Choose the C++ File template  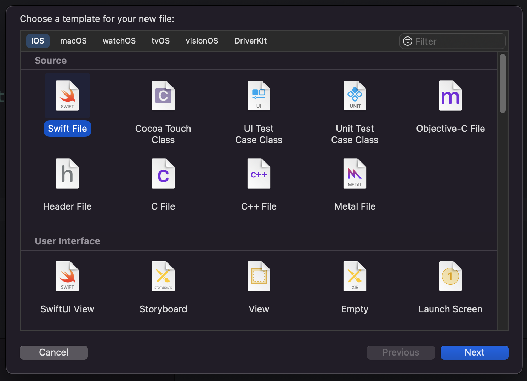click(259, 185)
